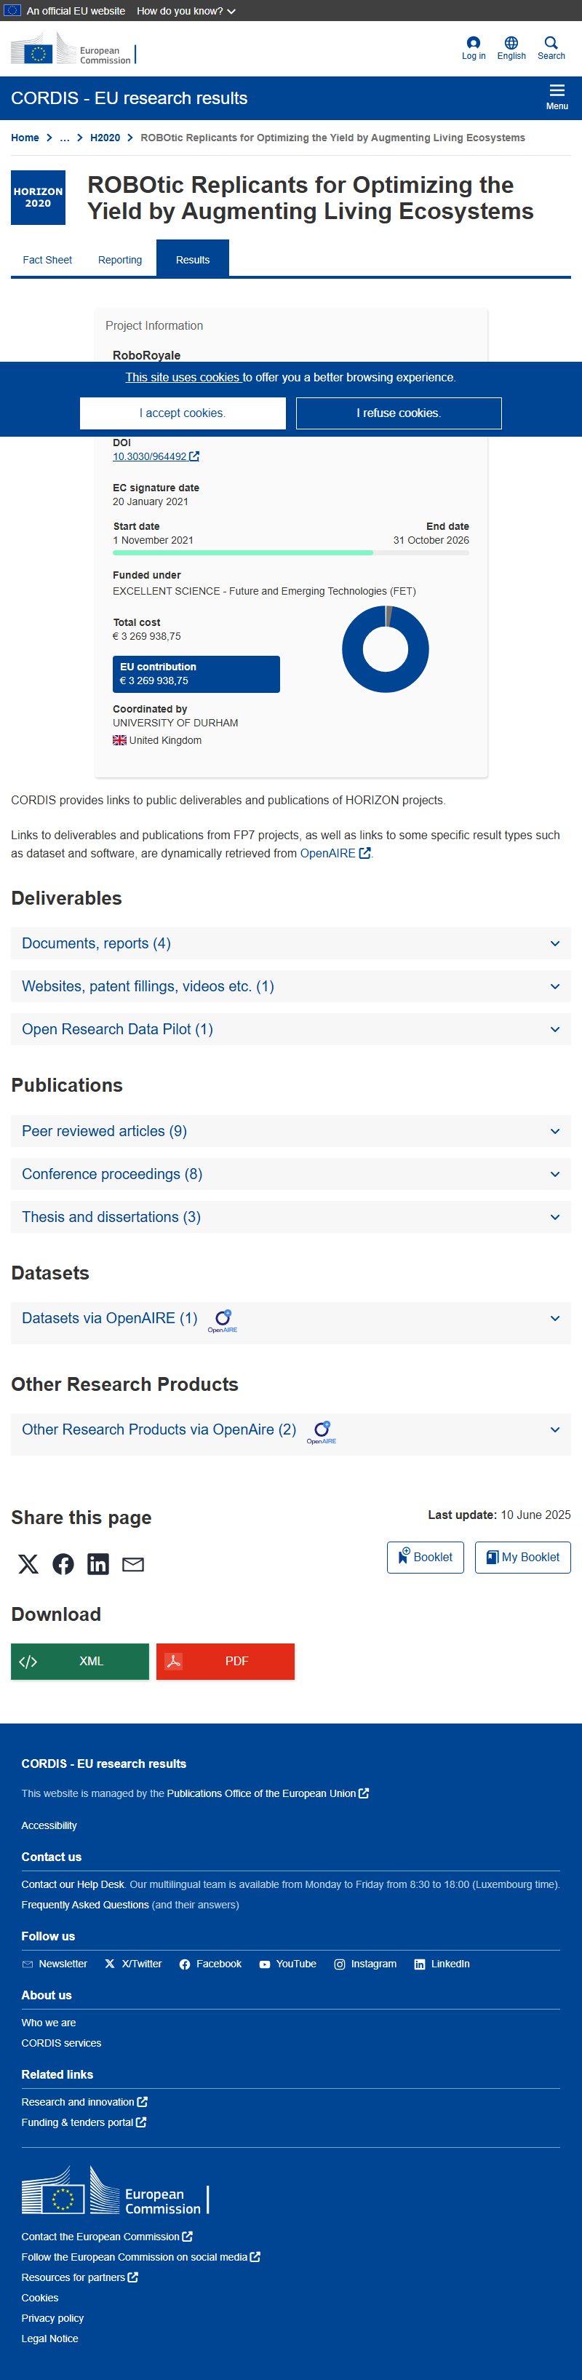Click the footer X/Twitter icon
This screenshot has width=582, height=2380.
click(x=110, y=1964)
